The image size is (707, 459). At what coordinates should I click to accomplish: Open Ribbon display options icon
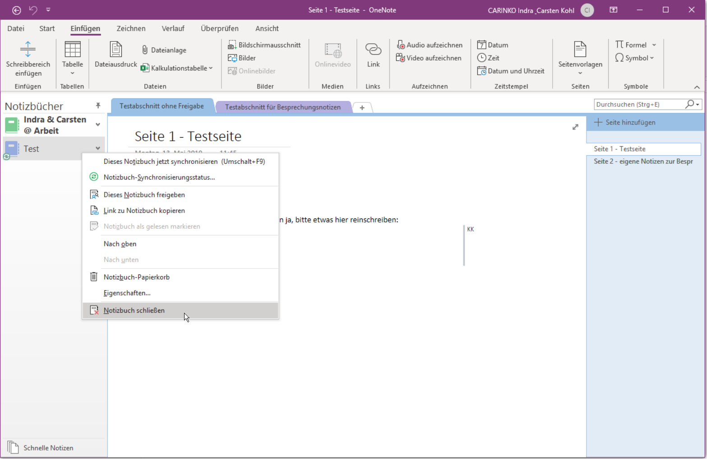614,10
